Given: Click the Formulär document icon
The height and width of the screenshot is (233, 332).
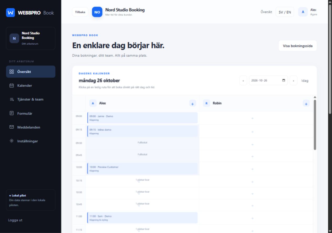Looking at the screenshot, I should pyautogui.click(x=12, y=113).
